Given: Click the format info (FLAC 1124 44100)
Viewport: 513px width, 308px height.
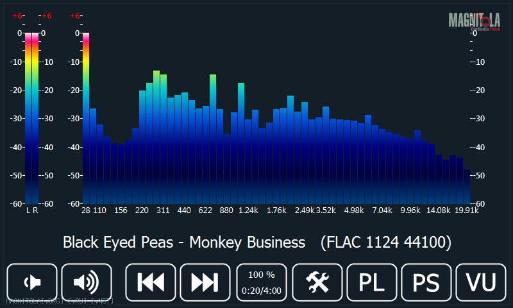Looking at the screenshot, I should (386, 243).
